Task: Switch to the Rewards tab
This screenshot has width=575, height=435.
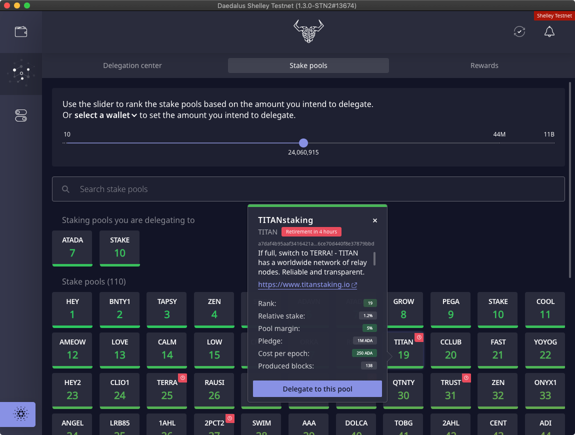Action: pyautogui.click(x=484, y=65)
